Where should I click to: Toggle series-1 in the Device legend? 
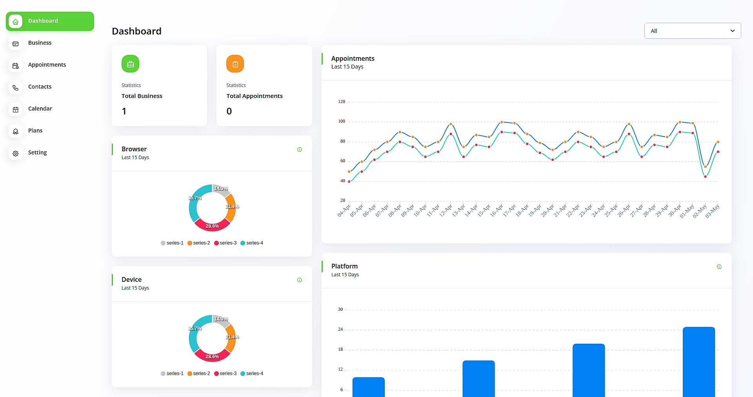click(x=172, y=373)
